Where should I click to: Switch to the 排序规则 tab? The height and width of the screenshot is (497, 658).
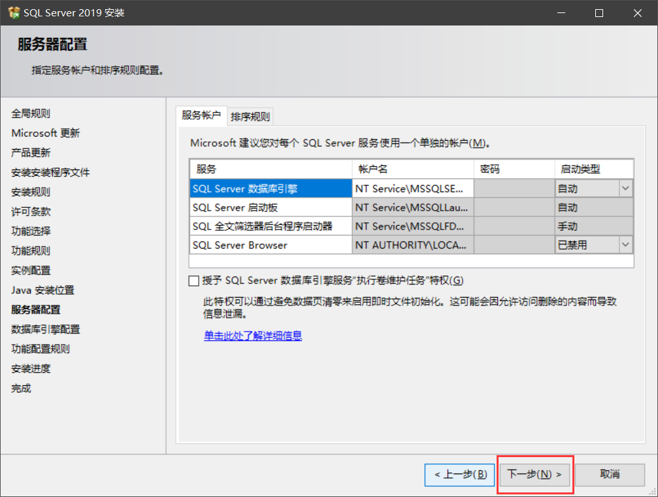coord(250,116)
